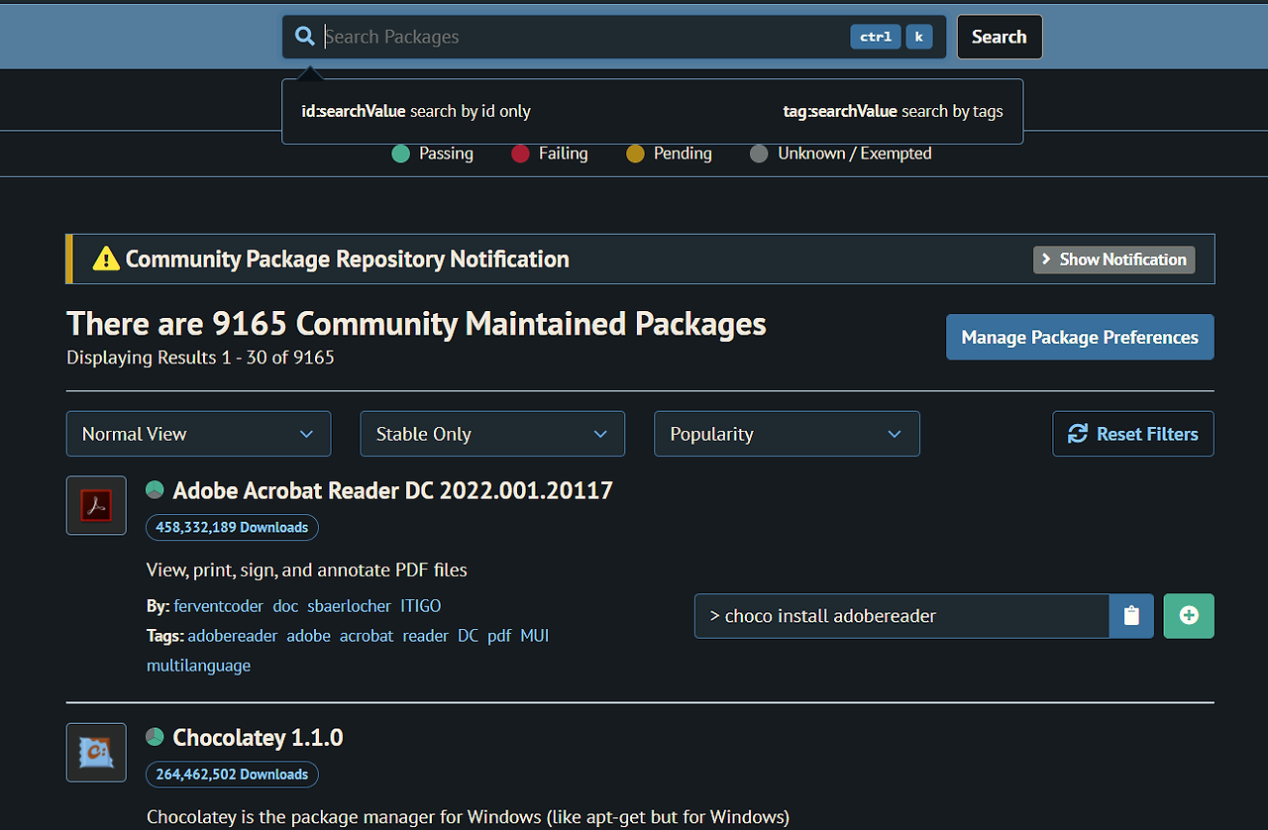This screenshot has height=830, width=1268.
Task: Click 'Displaying Results 1 - 30 of 9165' text
Action: 200,358
